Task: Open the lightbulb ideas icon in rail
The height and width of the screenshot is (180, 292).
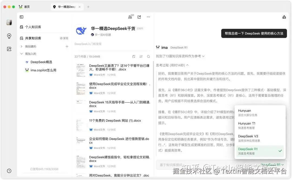Action: click(x=9, y=36)
